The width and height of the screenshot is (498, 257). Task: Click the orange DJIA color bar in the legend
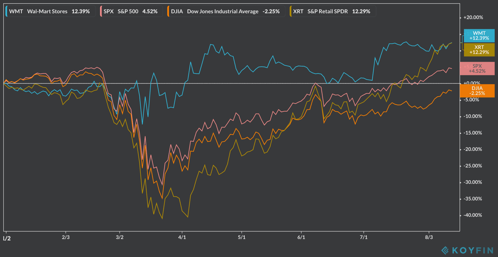point(168,11)
